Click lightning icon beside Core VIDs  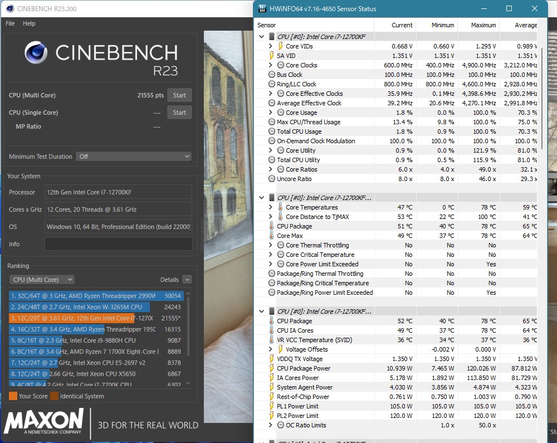[280, 46]
